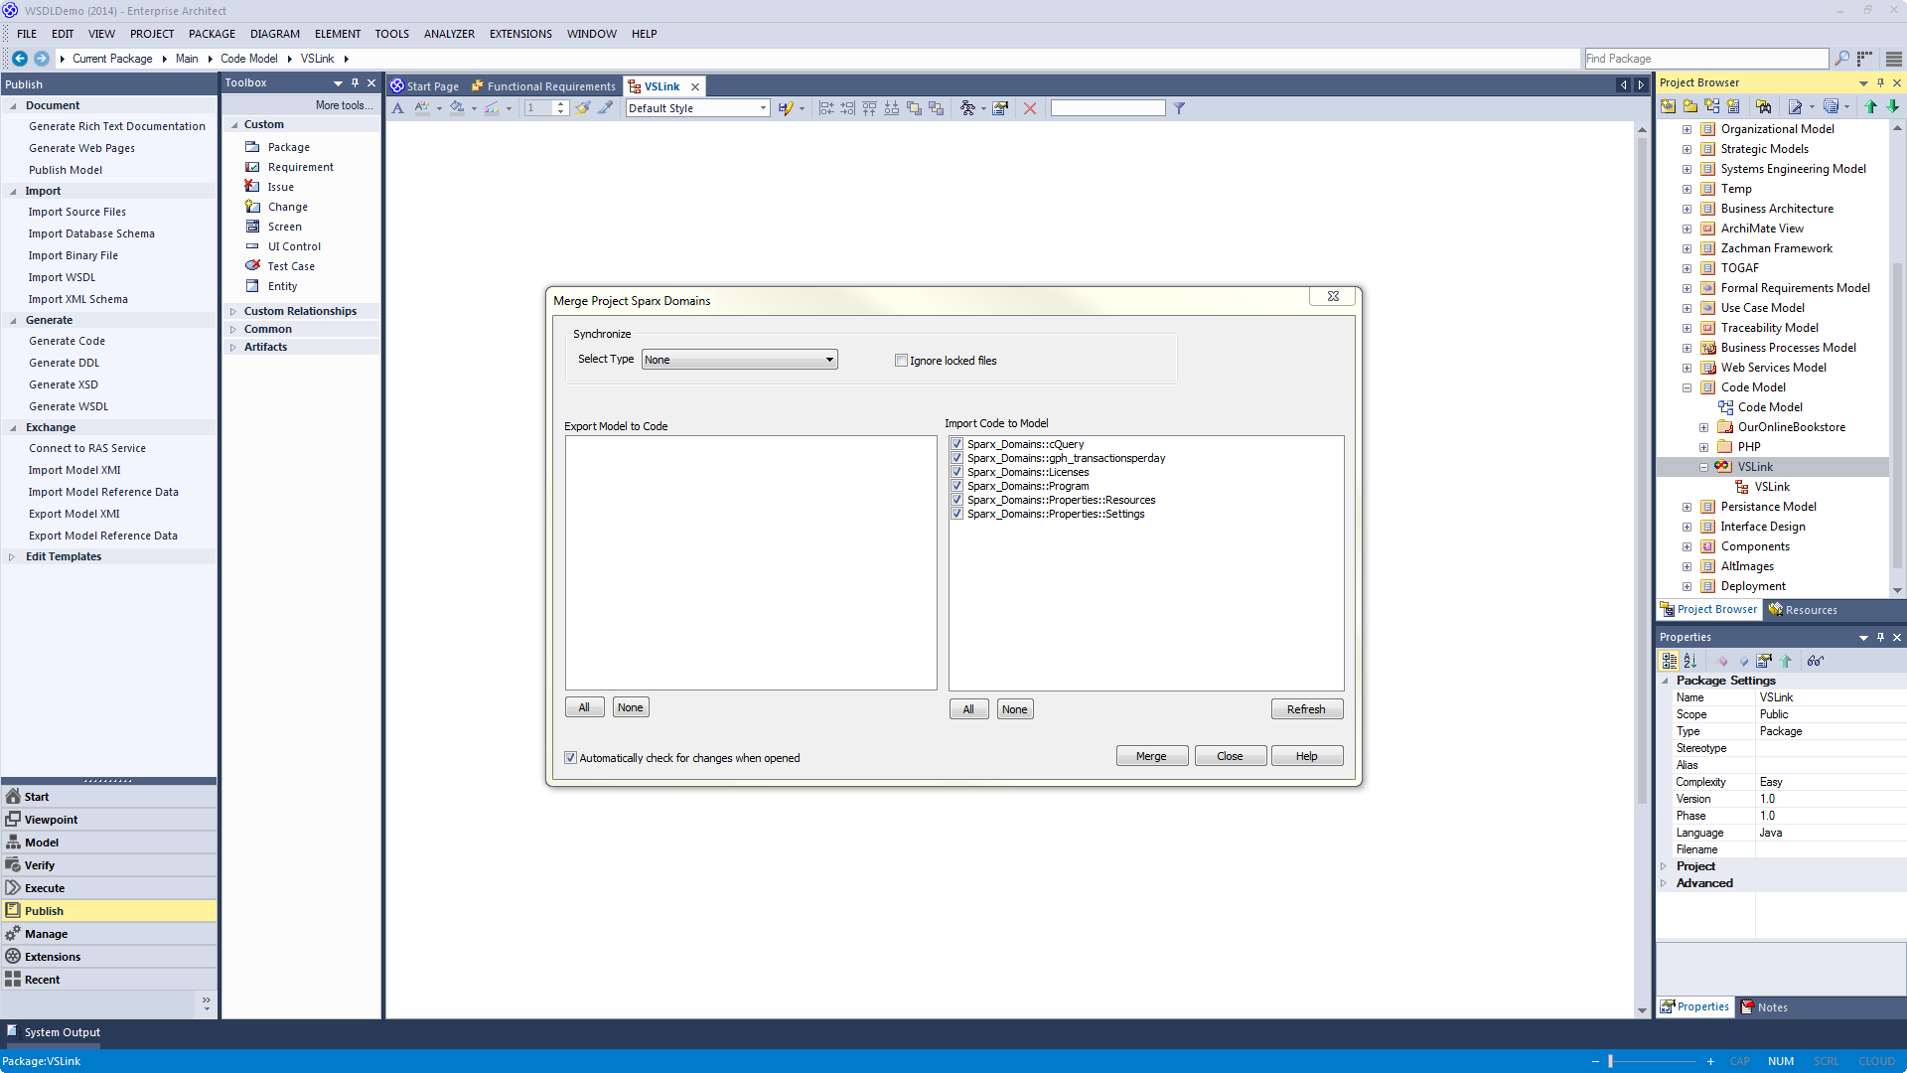The height and width of the screenshot is (1073, 1907).
Task: Uncheck Sparx_Domains::Licenses checkbox
Action: click(x=957, y=472)
